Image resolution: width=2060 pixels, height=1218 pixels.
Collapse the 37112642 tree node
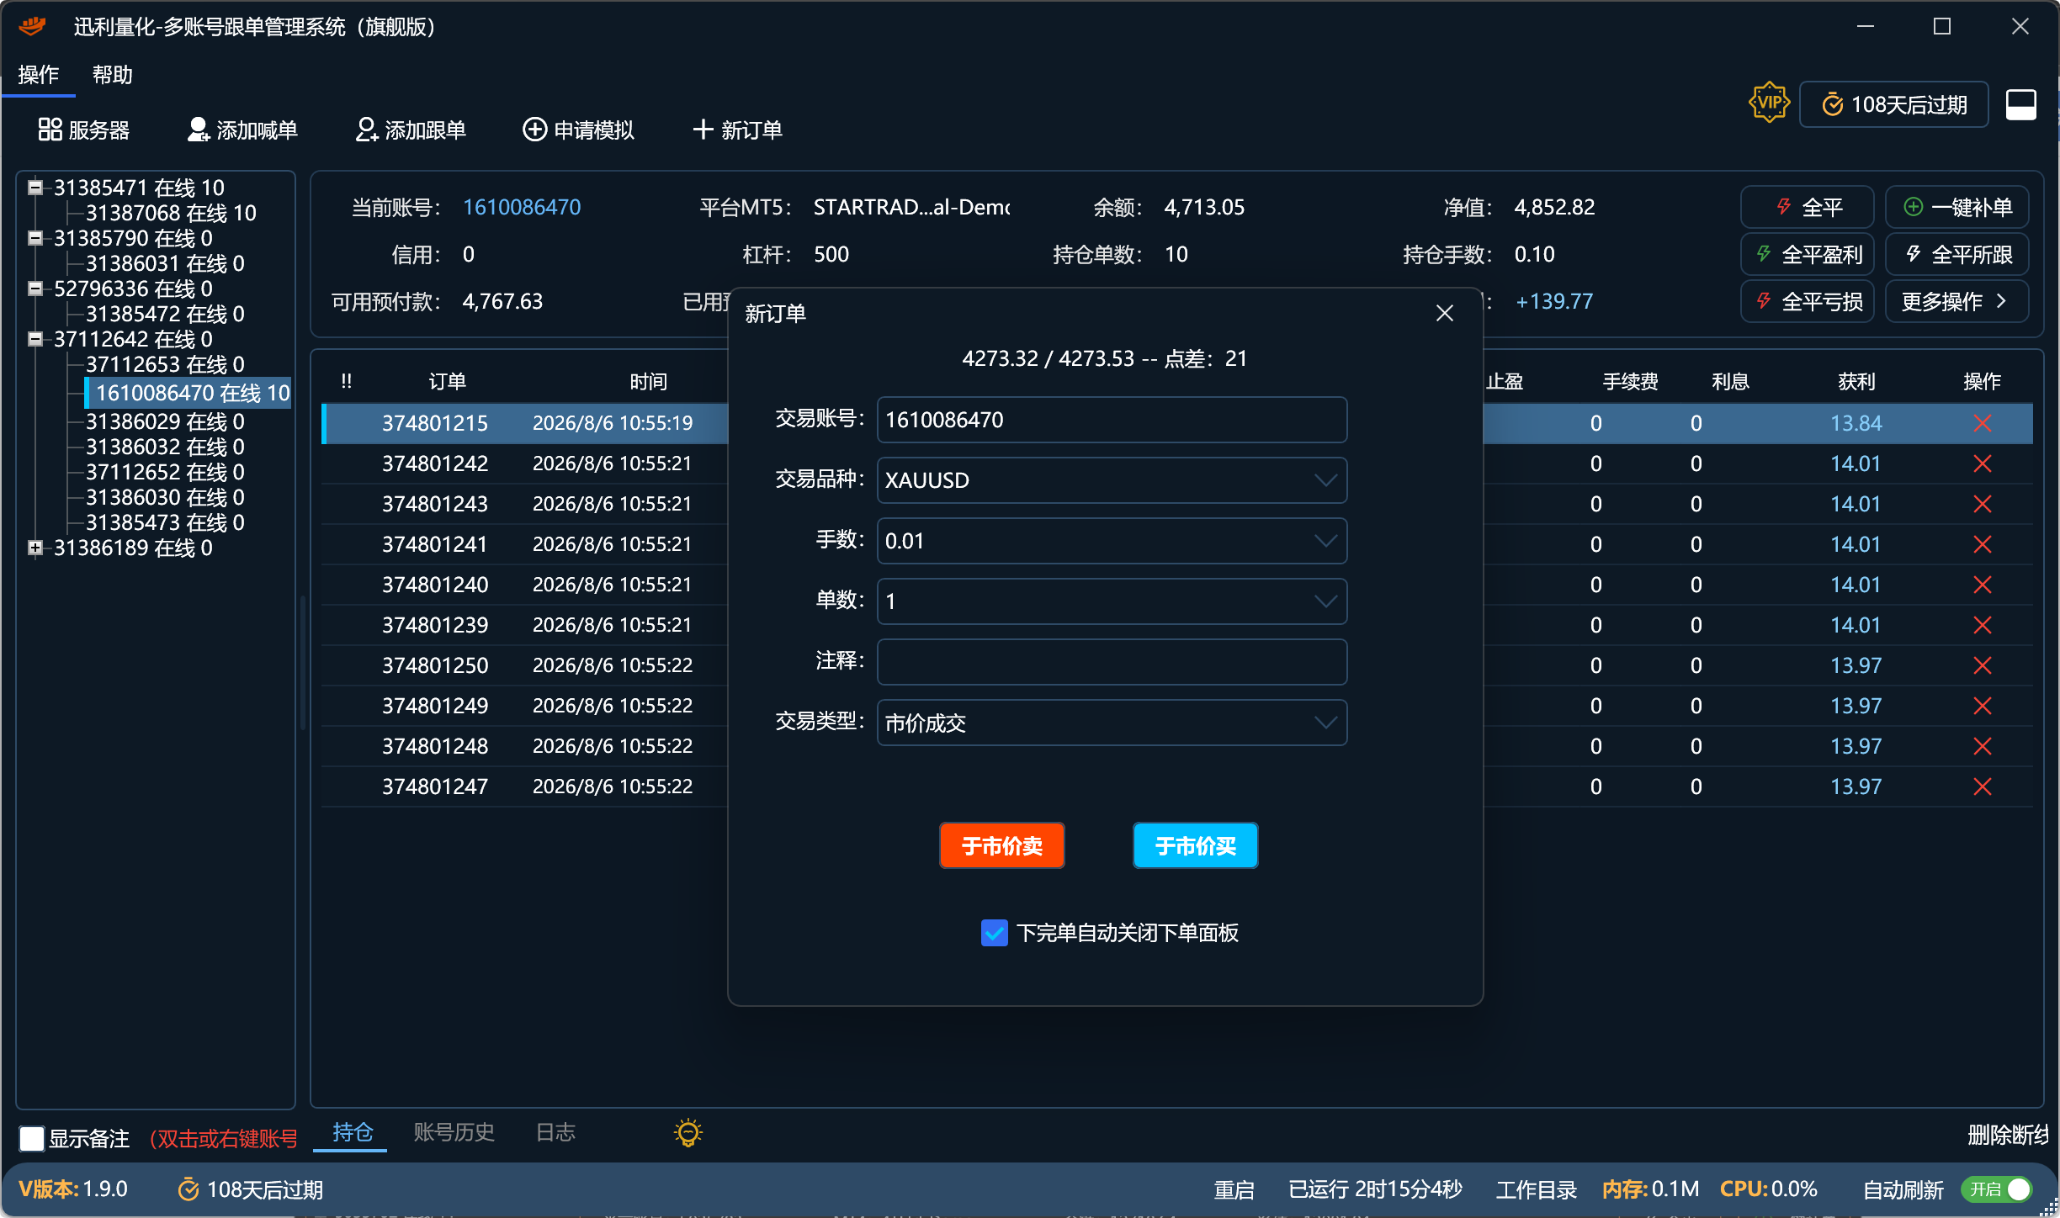click(35, 339)
